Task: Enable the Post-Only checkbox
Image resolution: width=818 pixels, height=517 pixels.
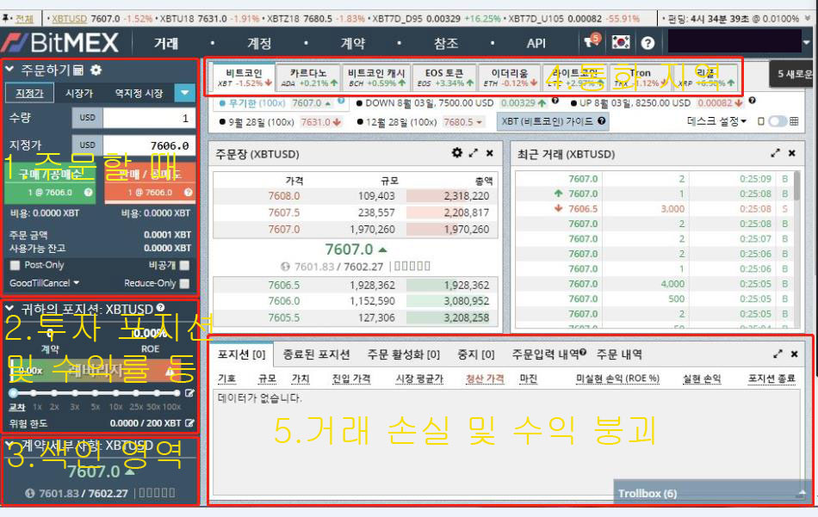Action: pos(15,265)
